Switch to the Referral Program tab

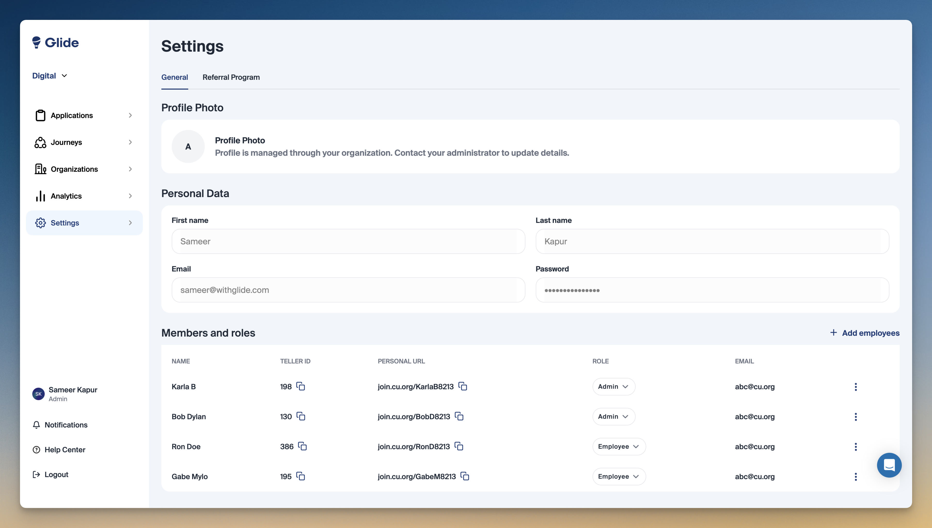pos(231,77)
